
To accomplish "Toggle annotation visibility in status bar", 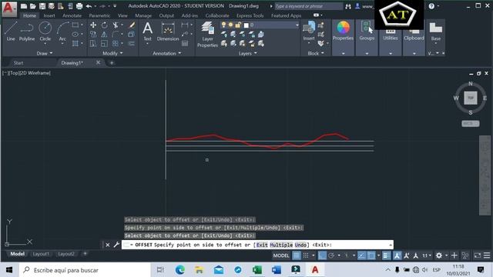I will coord(397,255).
